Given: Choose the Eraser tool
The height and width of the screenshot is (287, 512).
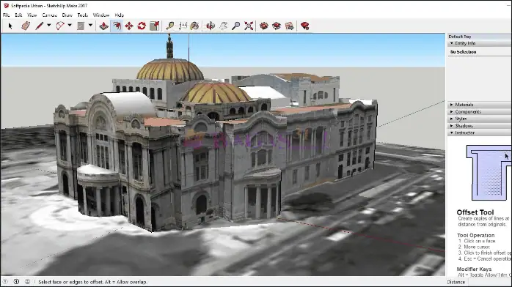Looking at the screenshot, I should [26, 26].
